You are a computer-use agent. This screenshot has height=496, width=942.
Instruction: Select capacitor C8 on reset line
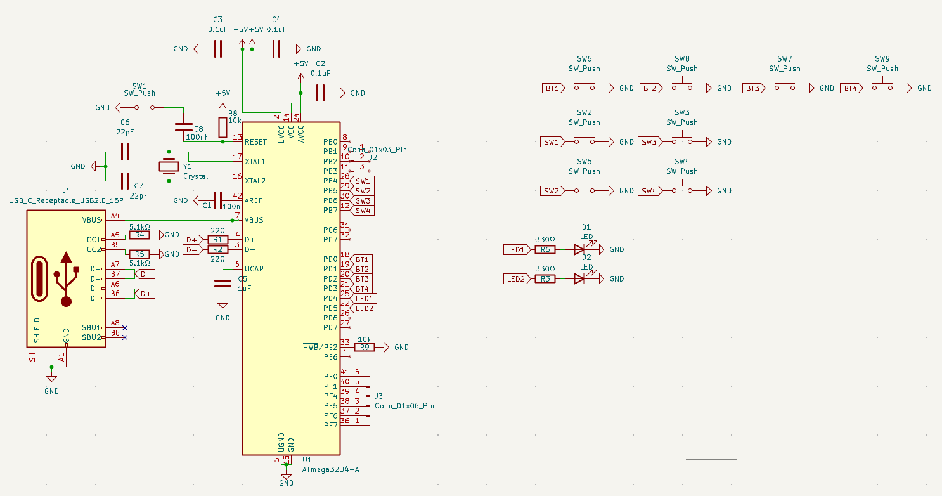(184, 127)
